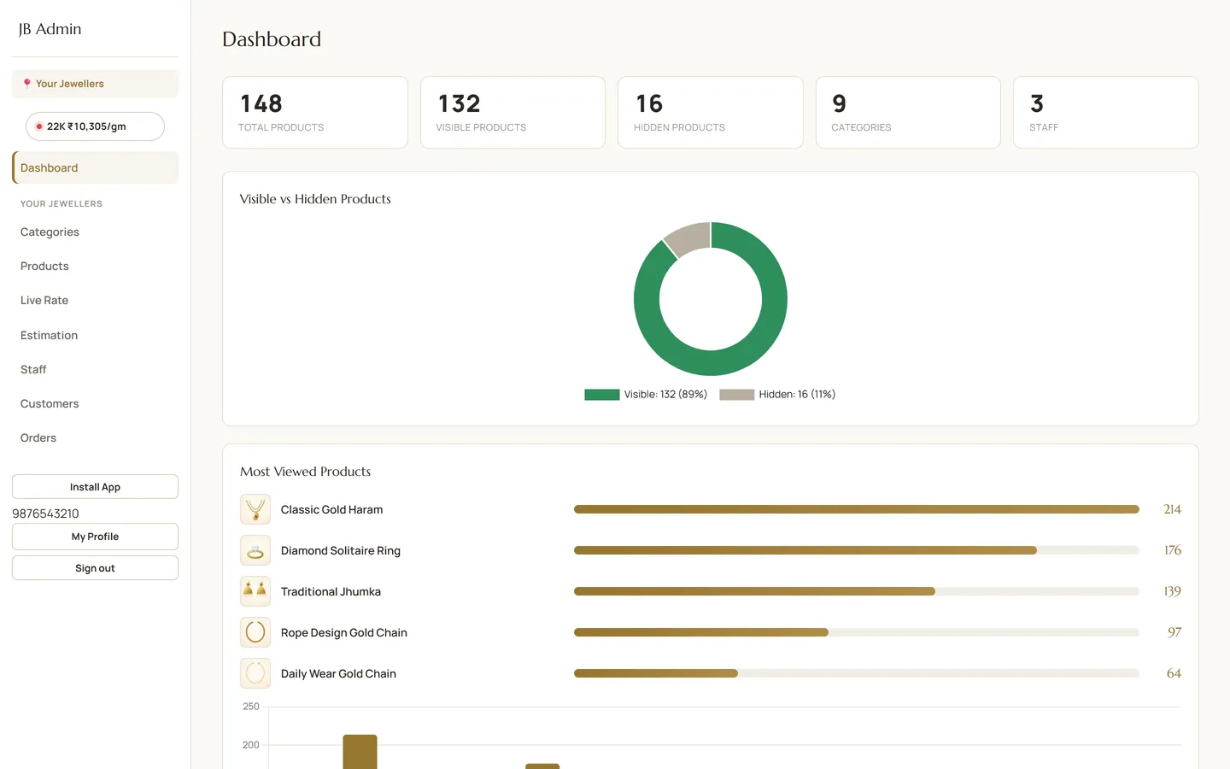
Task: Click the phone number 9876543210
Action: (x=45, y=514)
